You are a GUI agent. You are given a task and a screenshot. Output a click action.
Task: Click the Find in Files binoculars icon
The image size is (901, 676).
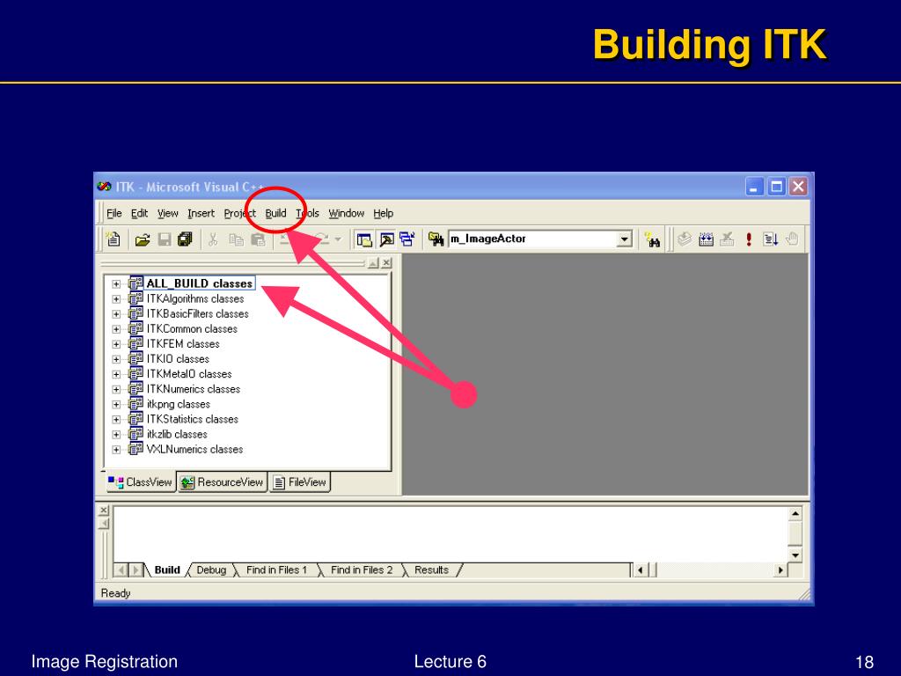436,239
